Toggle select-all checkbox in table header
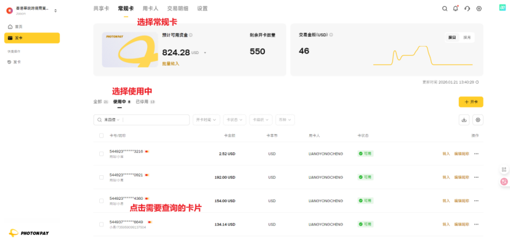Viewport: 510px width, 241px height. [x=102, y=135]
